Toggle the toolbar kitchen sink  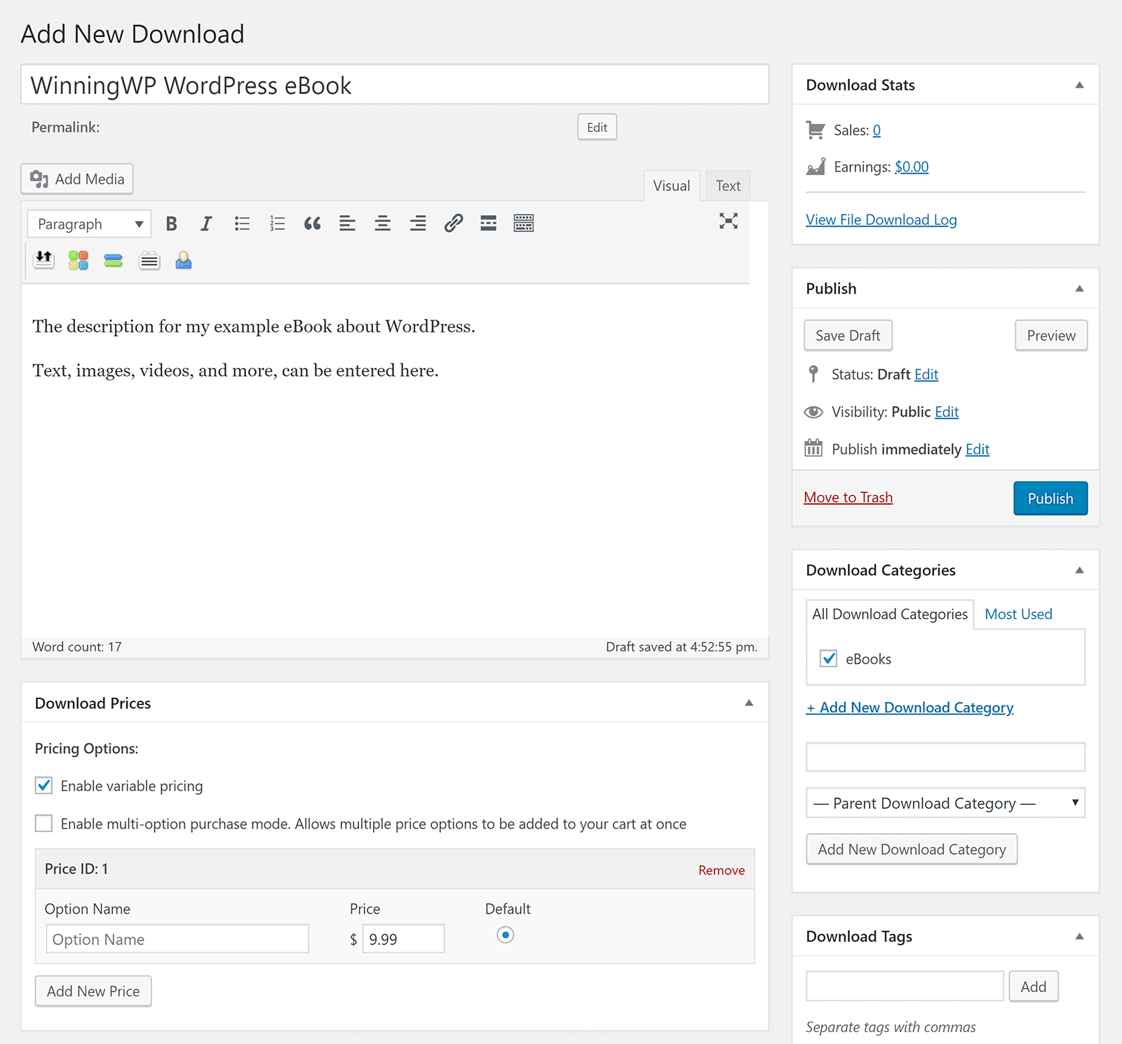click(524, 224)
